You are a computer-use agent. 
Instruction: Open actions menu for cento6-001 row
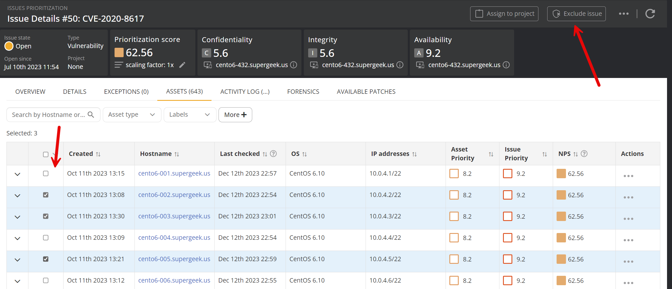(x=628, y=176)
